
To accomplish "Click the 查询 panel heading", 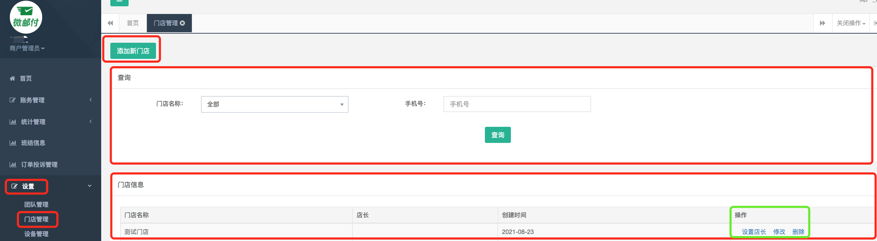I will point(124,78).
